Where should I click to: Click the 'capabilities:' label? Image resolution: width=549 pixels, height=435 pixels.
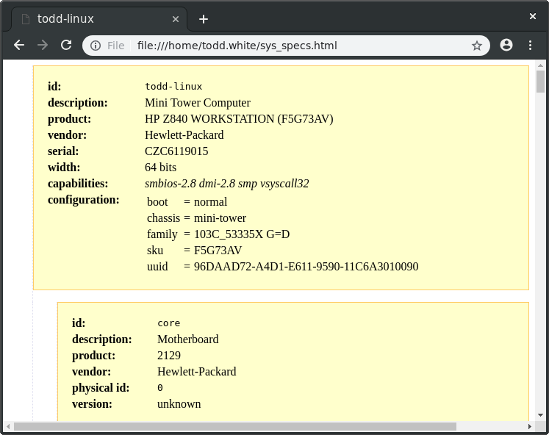[x=78, y=184]
